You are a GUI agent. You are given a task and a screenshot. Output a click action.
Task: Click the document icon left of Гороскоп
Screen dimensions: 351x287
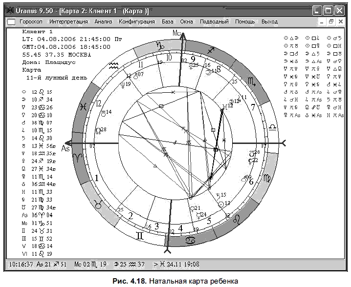click(x=11, y=22)
